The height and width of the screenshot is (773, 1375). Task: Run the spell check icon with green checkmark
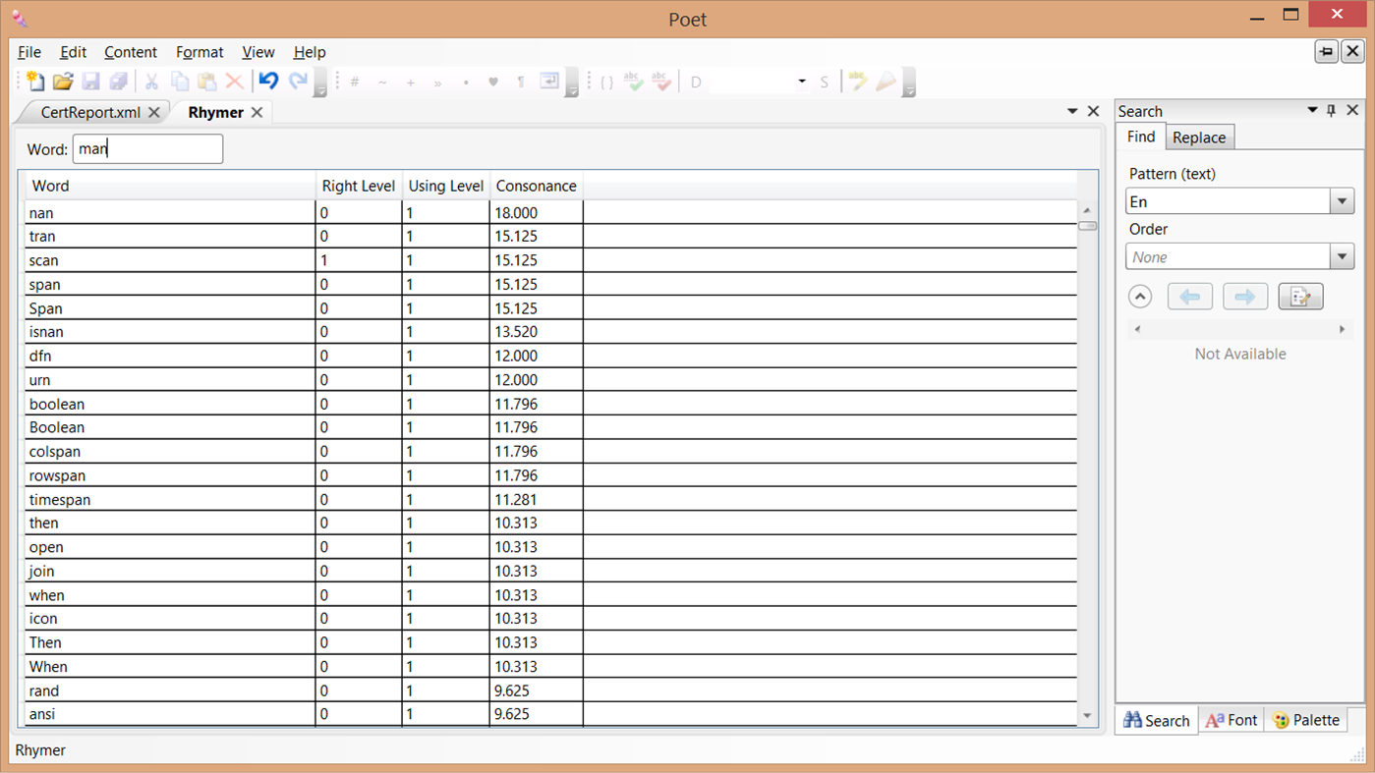[634, 82]
